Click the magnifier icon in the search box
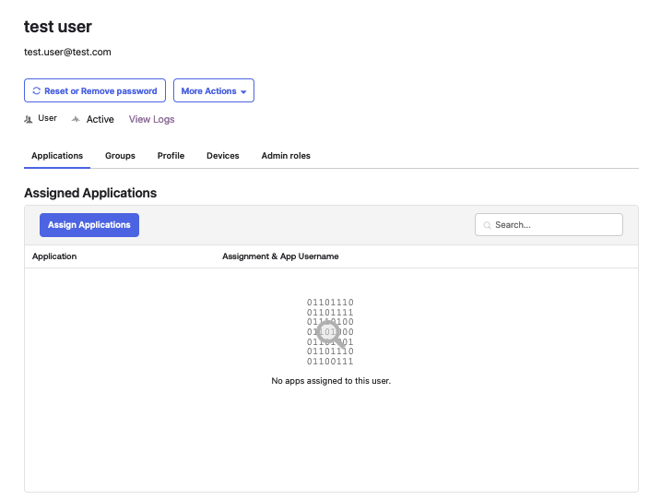 pos(488,225)
